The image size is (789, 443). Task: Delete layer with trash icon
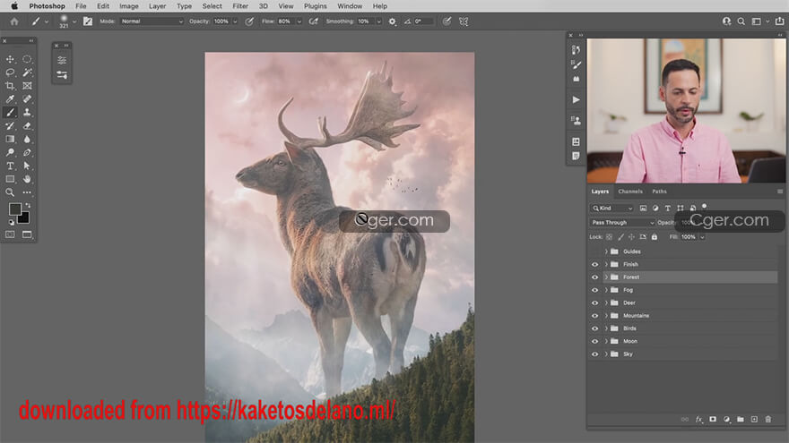click(x=767, y=420)
